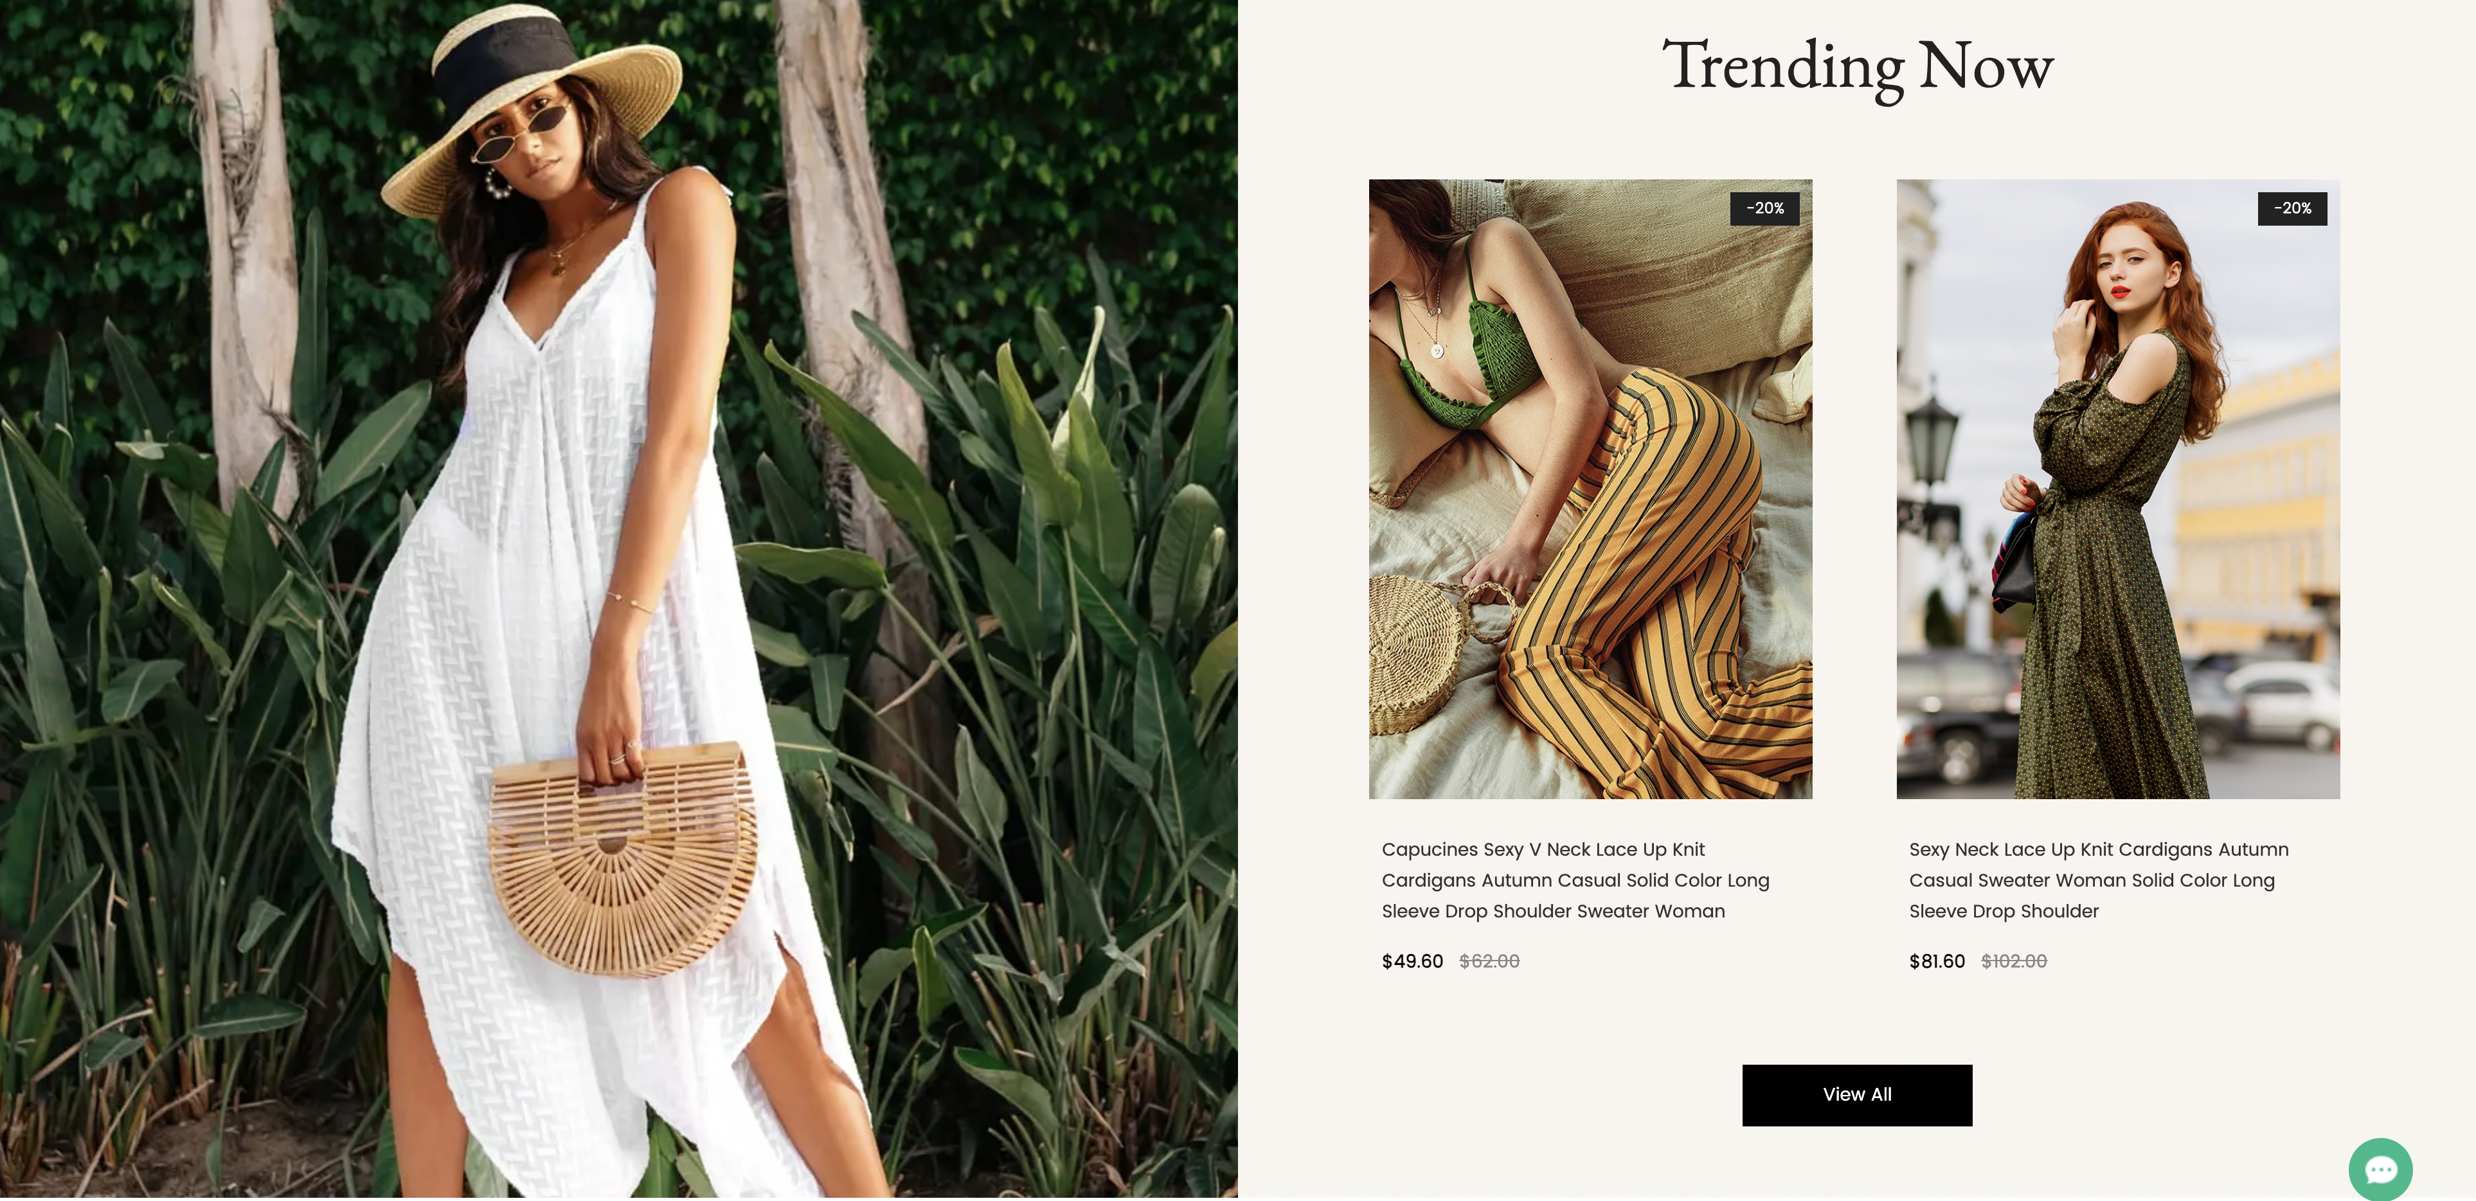This screenshot has width=2476, height=1201.
Task: Open the red-haired woman green dress photo
Action: 2117,489
